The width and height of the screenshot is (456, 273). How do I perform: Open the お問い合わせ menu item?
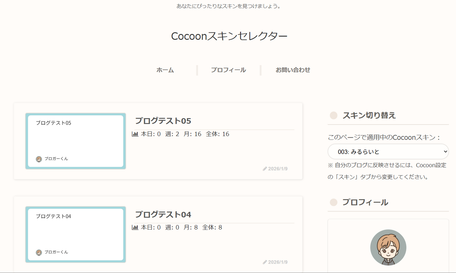[293, 70]
